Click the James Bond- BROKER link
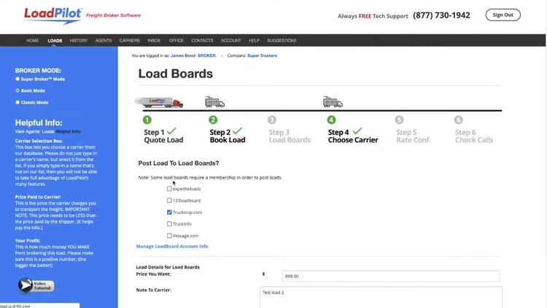Image resolution: width=547 pixels, height=308 pixels. point(193,55)
